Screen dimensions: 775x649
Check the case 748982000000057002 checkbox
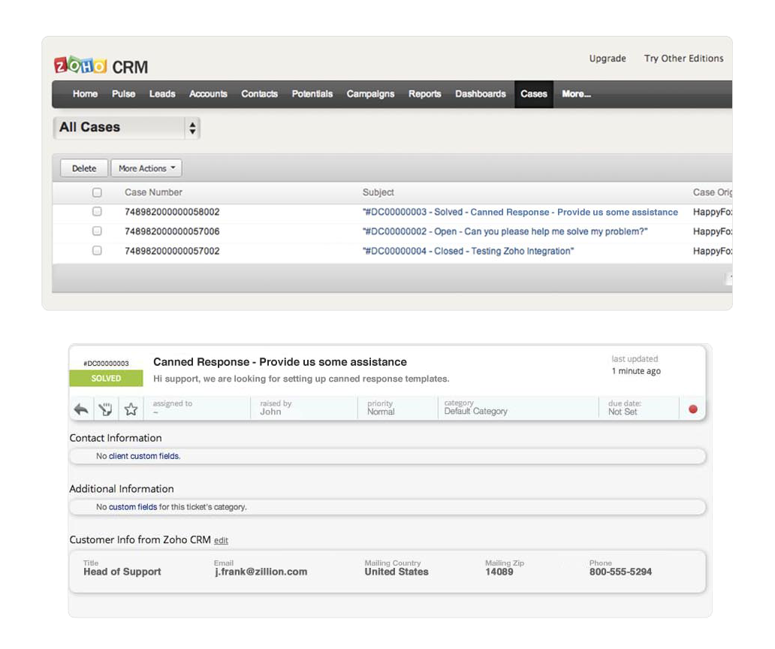(97, 251)
